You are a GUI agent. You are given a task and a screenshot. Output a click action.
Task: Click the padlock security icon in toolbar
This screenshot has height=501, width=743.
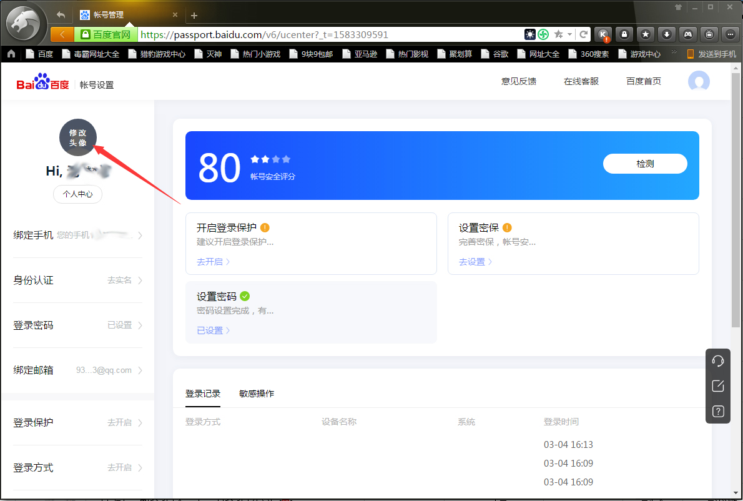[x=624, y=34]
